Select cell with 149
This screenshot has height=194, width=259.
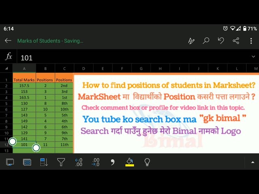[24, 121]
